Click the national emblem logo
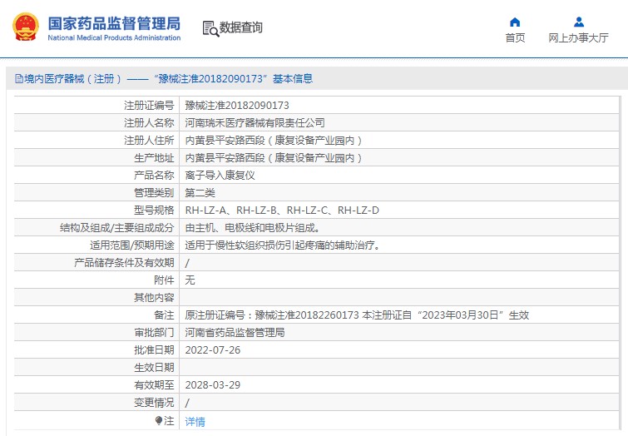Image resolution: width=628 pixels, height=436 pixels. coord(26,27)
